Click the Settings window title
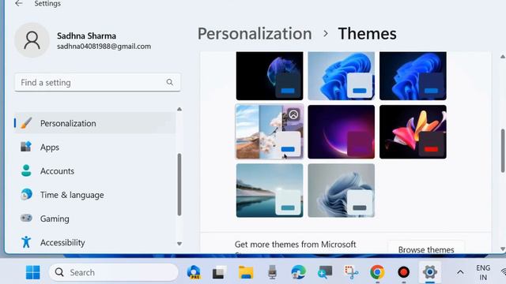This screenshot has width=506, height=284. click(47, 3)
